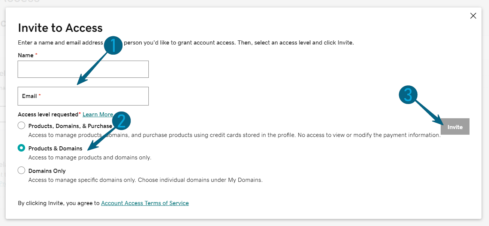Close the Invite to Access dialog
Screen dimensions: 489x226
point(473,16)
